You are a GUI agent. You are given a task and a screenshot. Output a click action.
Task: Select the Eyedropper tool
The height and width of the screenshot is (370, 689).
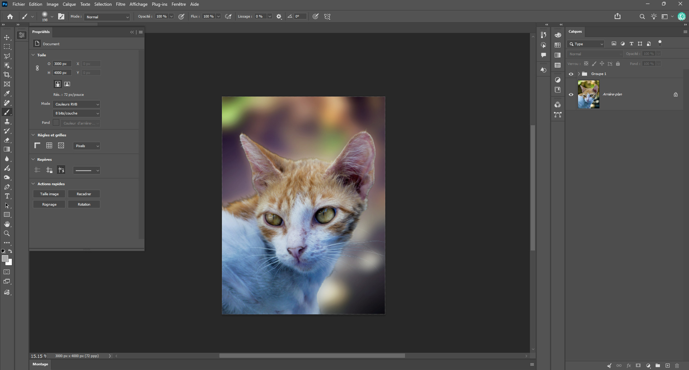pyautogui.click(x=7, y=93)
